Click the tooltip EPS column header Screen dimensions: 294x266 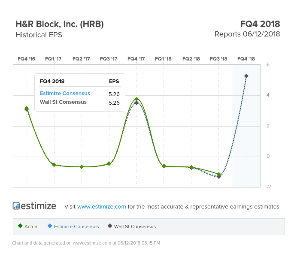coord(114,82)
